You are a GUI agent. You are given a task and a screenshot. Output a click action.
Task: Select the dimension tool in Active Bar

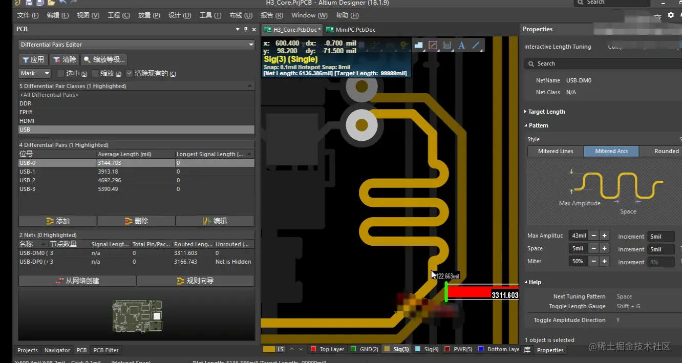click(447, 46)
